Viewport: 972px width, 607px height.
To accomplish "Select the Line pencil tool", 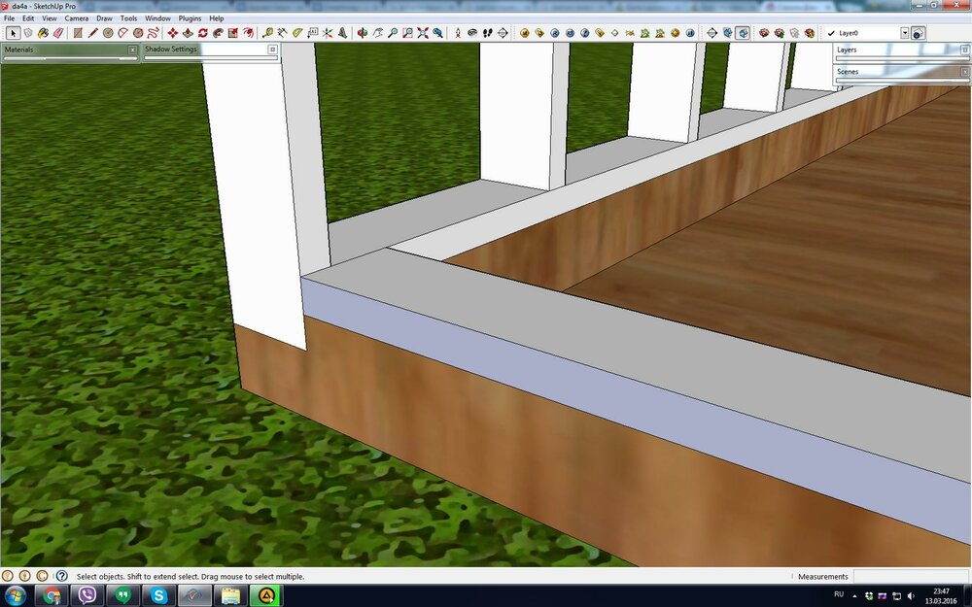I will (92, 33).
